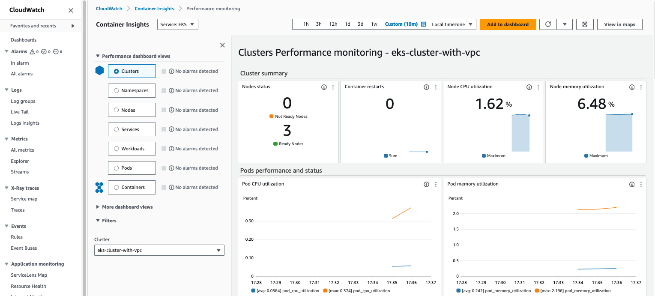Viewport: 655px width, 296px height.
Task: Open Pod CPU utilization options menu
Action: pos(436,184)
